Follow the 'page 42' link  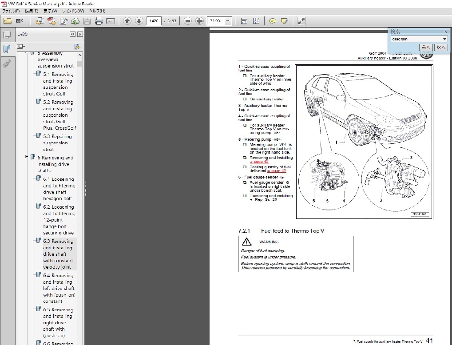[259, 162]
